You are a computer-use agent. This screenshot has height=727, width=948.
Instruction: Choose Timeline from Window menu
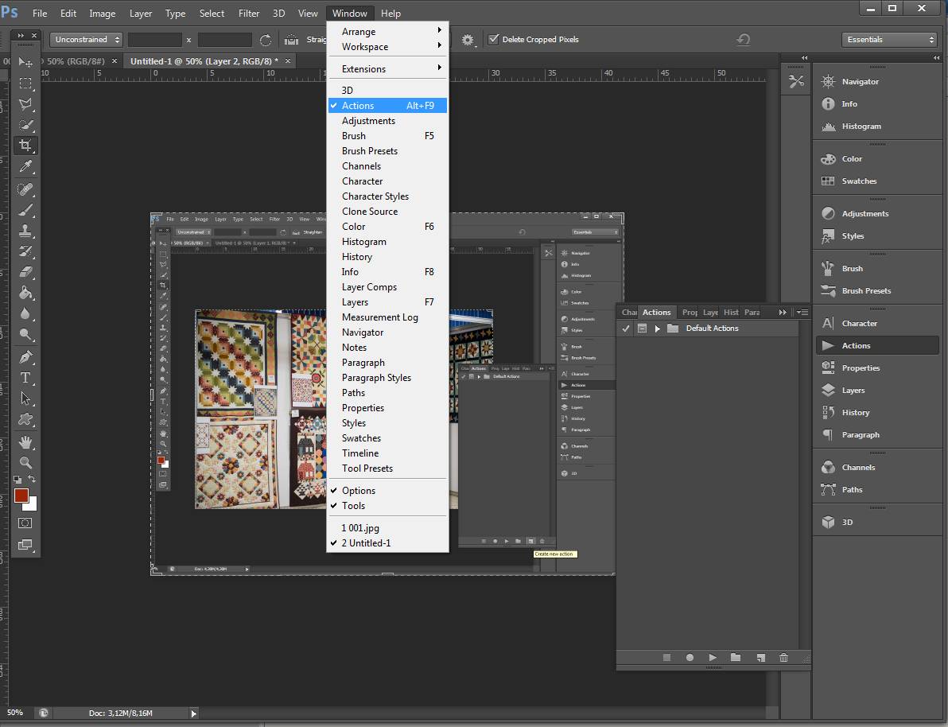point(387,453)
